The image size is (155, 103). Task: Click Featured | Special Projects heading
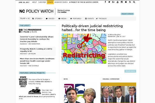(x=32, y=73)
